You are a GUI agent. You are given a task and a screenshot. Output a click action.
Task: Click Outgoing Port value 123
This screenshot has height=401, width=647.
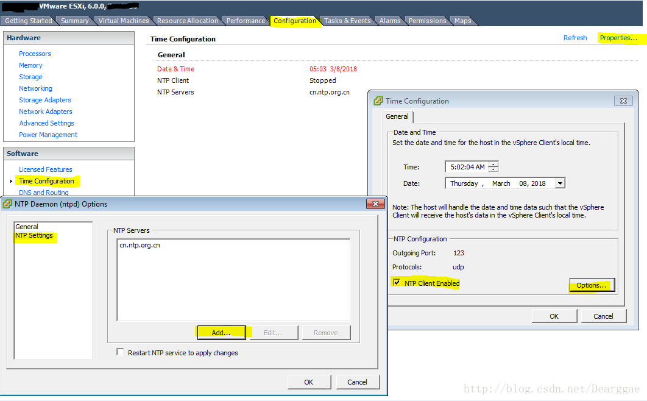coord(458,253)
